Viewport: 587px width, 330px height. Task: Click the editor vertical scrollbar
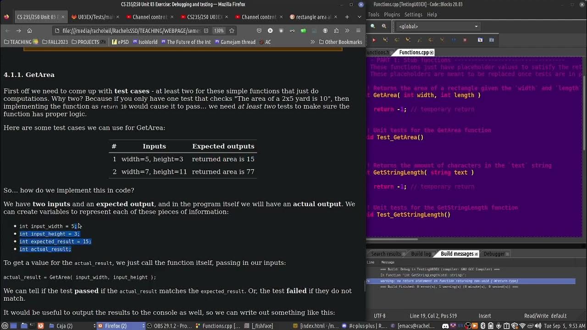(584, 112)
